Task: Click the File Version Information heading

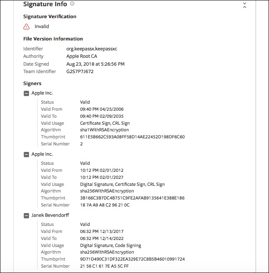Action: 53,39
